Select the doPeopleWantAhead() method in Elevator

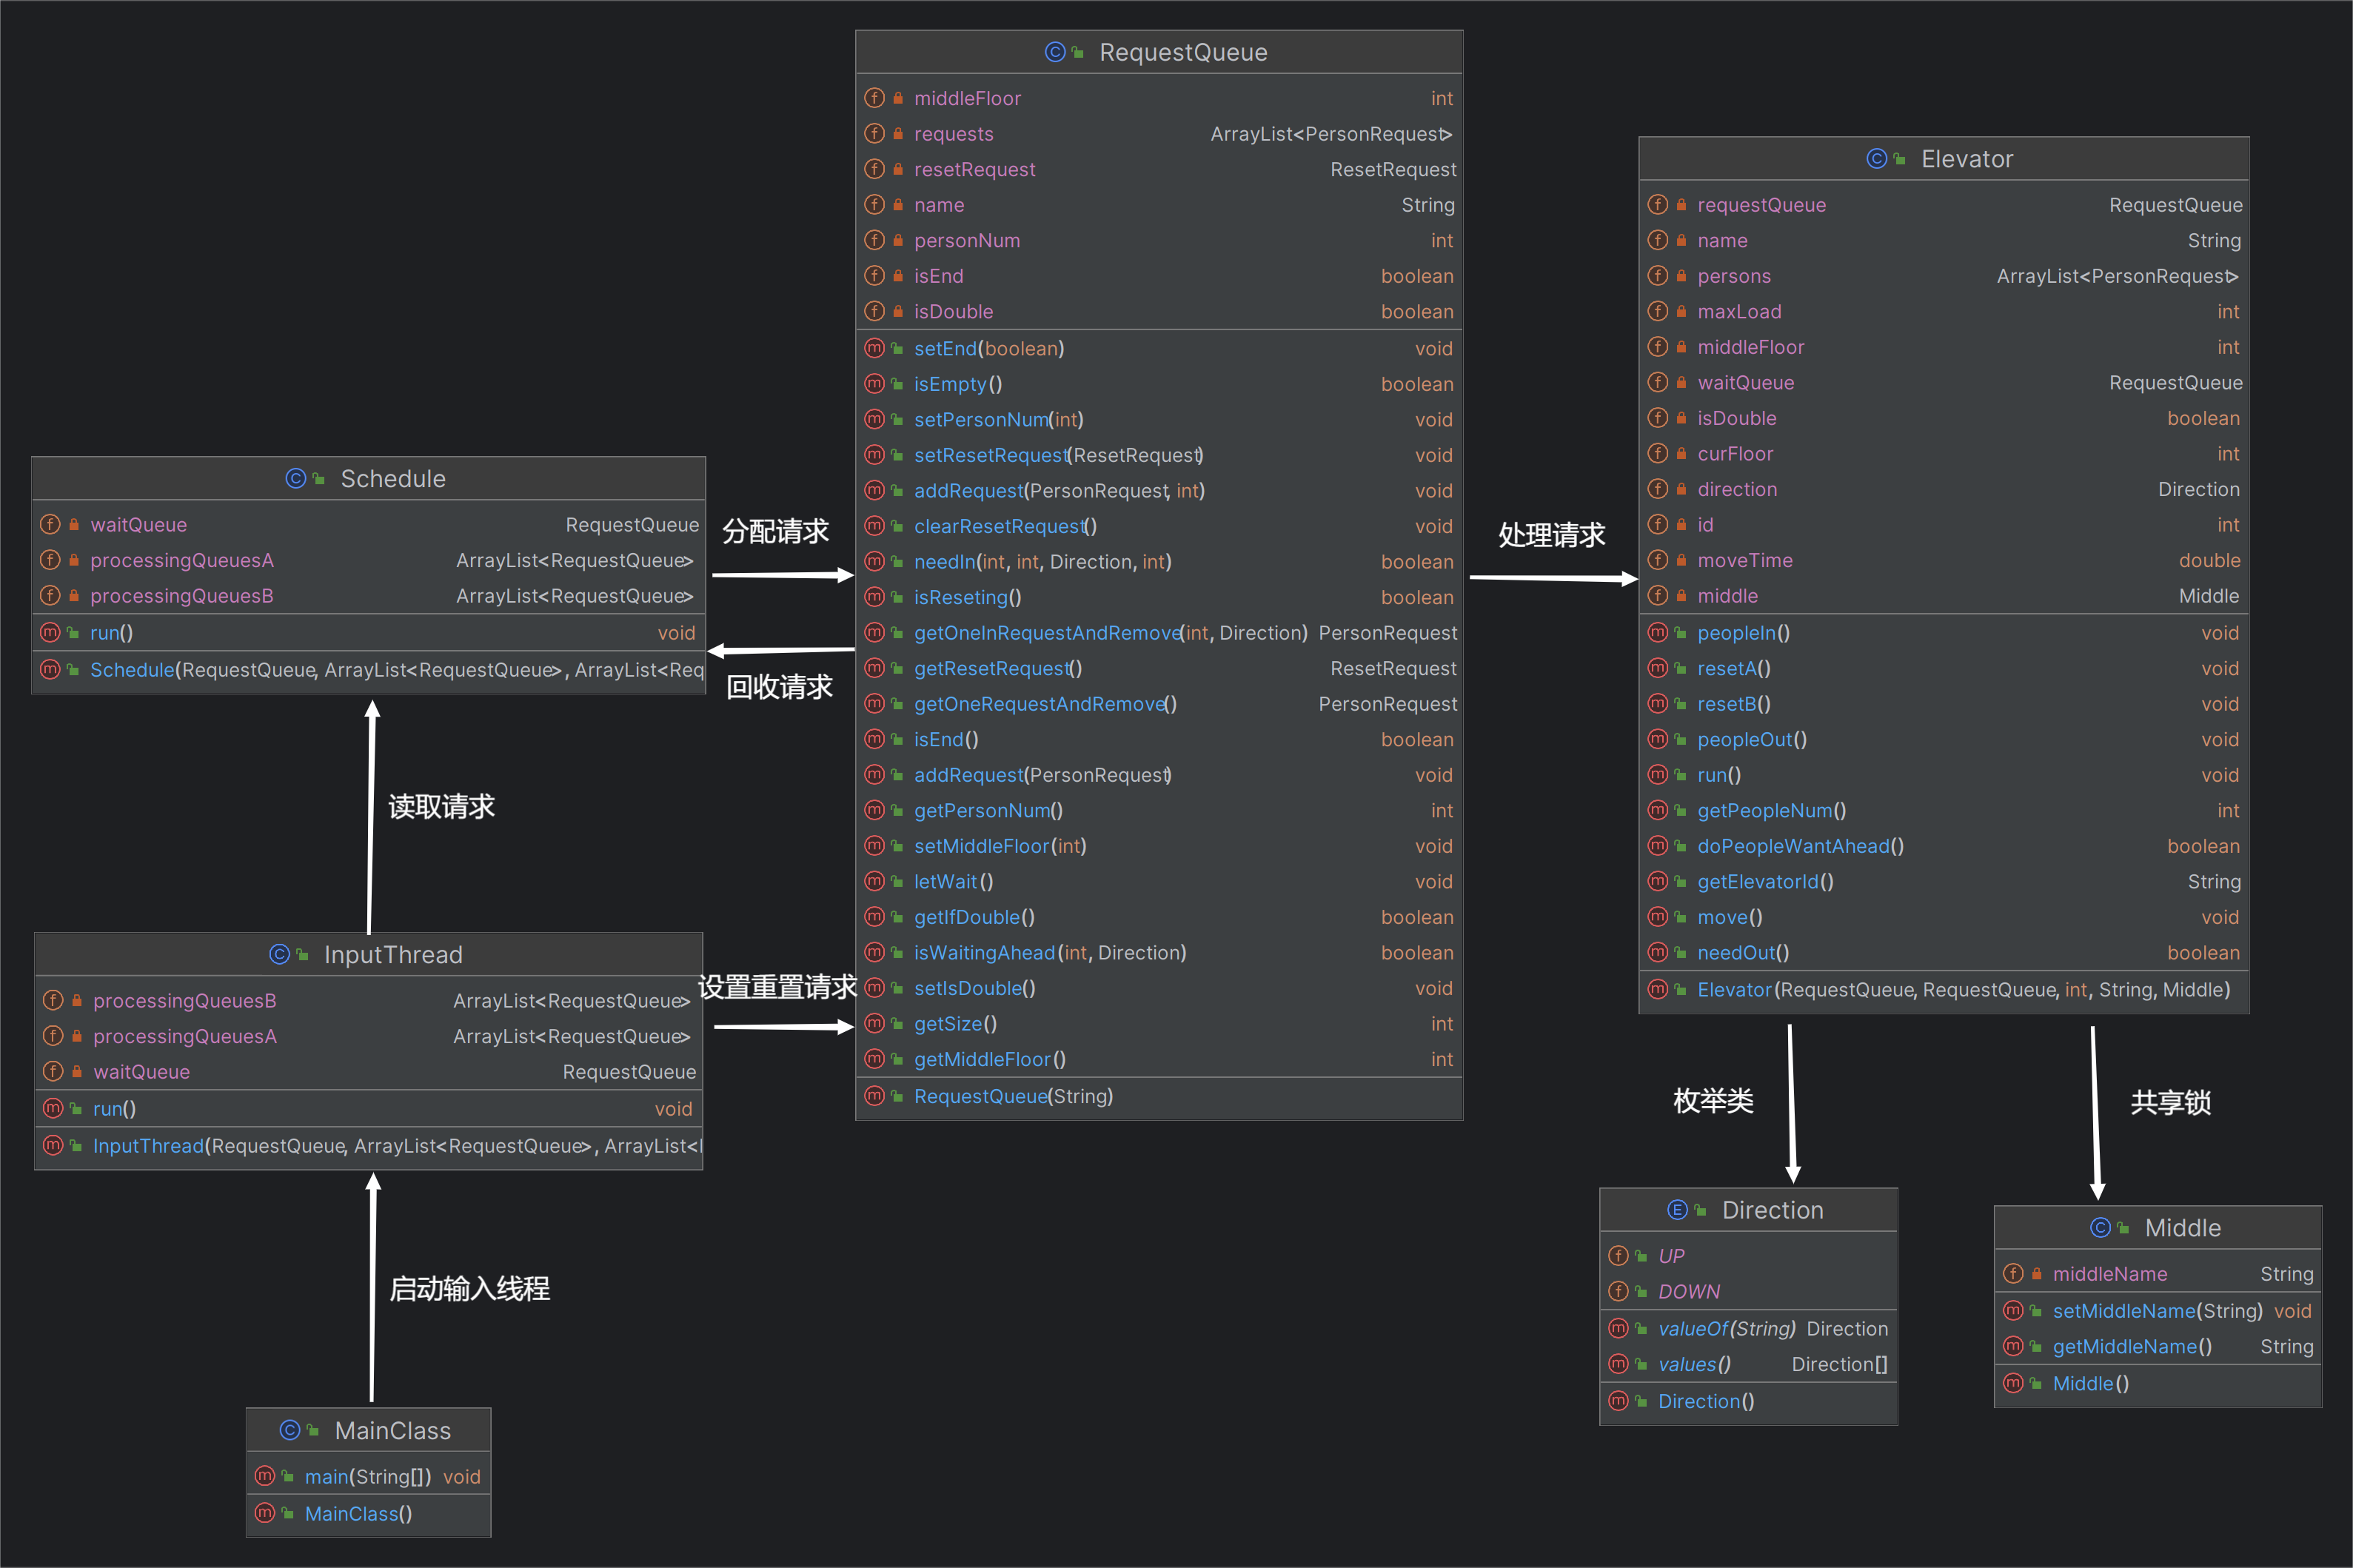1944,846
